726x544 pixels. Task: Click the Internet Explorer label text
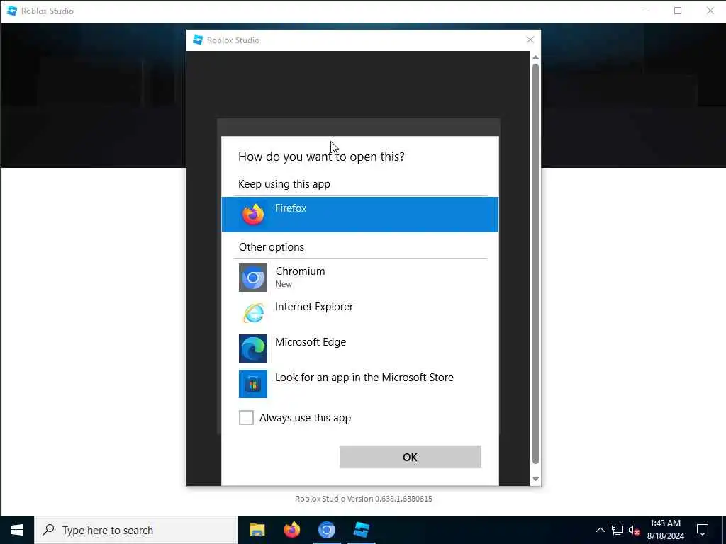pos(314,307)
